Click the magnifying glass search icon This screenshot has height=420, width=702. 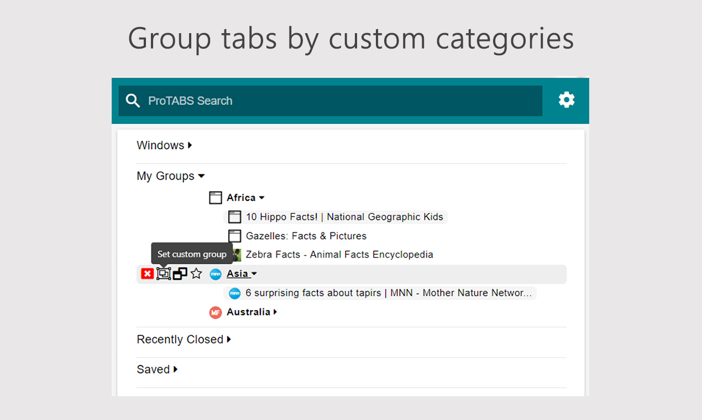coord(133,101)
